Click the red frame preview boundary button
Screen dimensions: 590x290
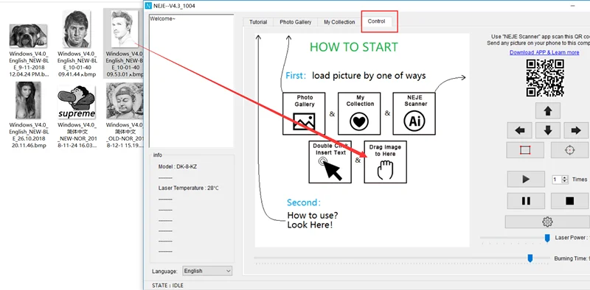(x=525, y=150)
